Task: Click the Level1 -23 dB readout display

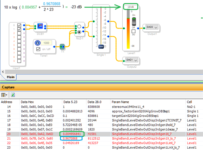Action: pyautogui.click(x=131, y=7)
